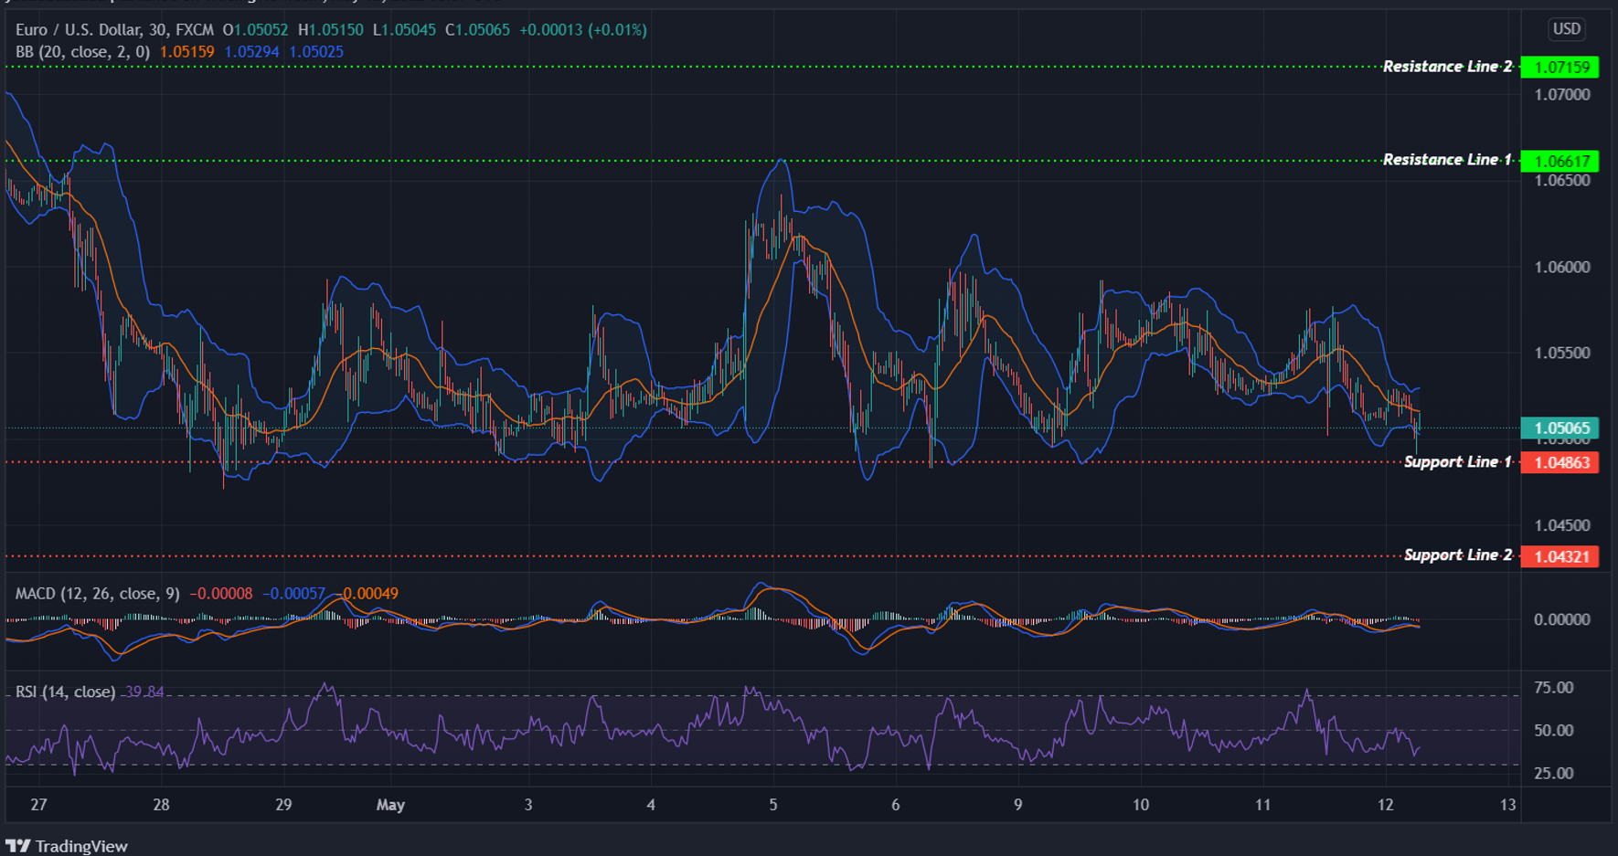Expand the USD currency selector

coord(1566,28)
